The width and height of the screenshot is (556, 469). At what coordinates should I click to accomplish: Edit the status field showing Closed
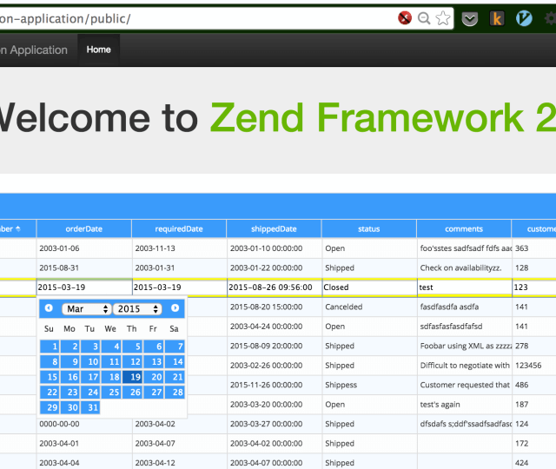click(370, 287)
